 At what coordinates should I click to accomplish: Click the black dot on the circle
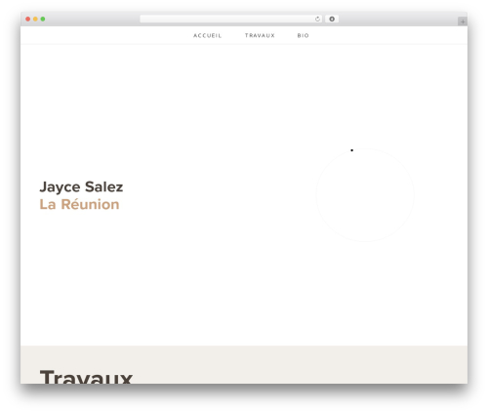click(x=351, y=150)
